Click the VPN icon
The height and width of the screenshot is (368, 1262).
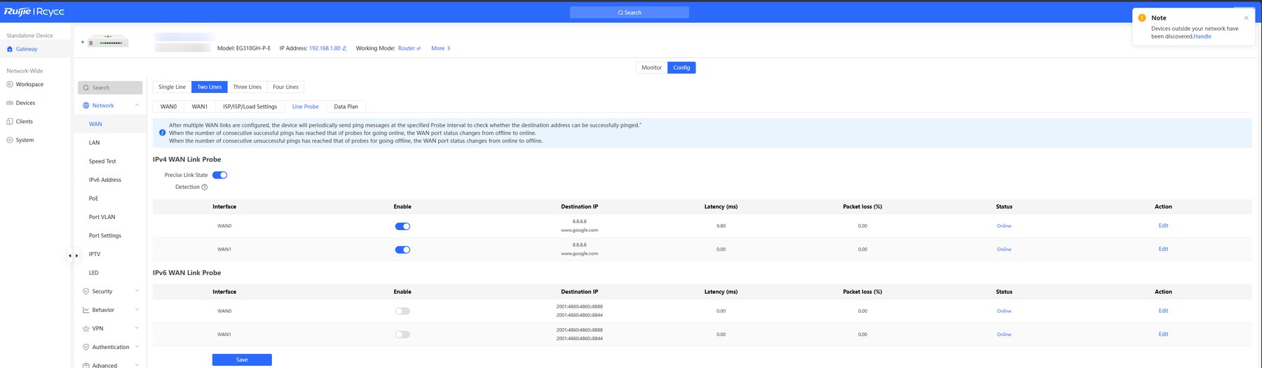86,328
